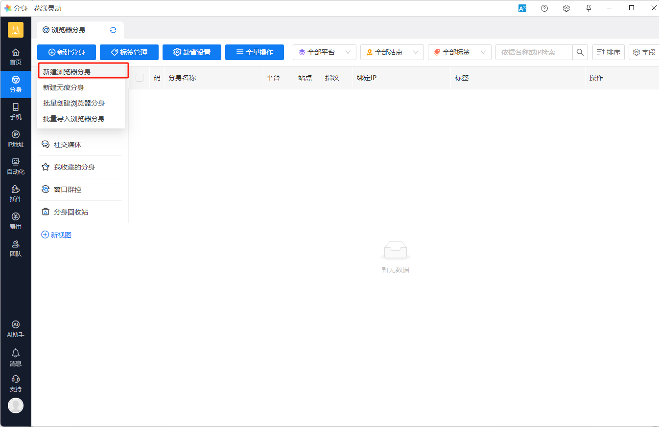Expand the 全部站点 dropdown
The height and width of the screenshot is (427, 659).
point(392,52)
